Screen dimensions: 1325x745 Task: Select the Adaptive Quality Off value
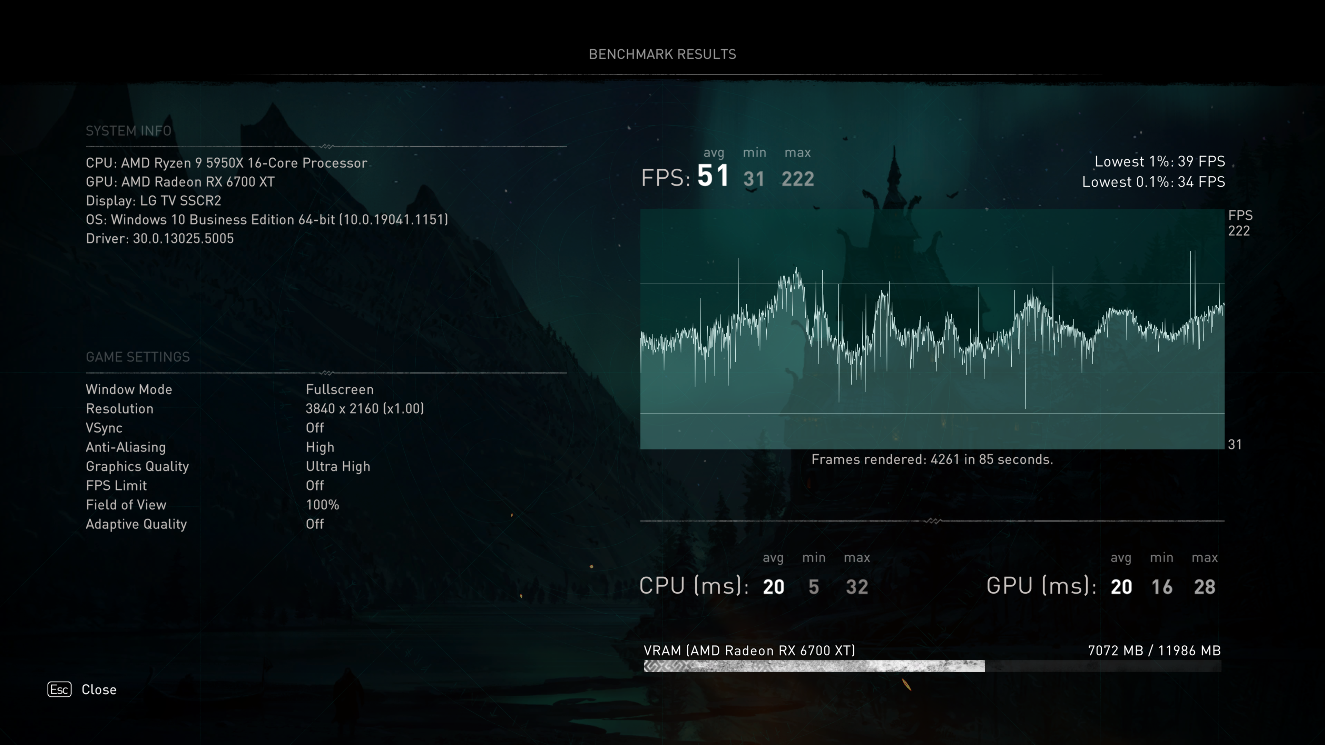click(x=315, y=524)
